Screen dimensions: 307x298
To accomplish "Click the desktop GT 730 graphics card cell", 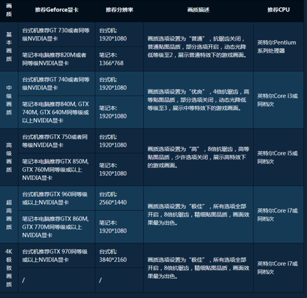I will (x=57, y=35).
